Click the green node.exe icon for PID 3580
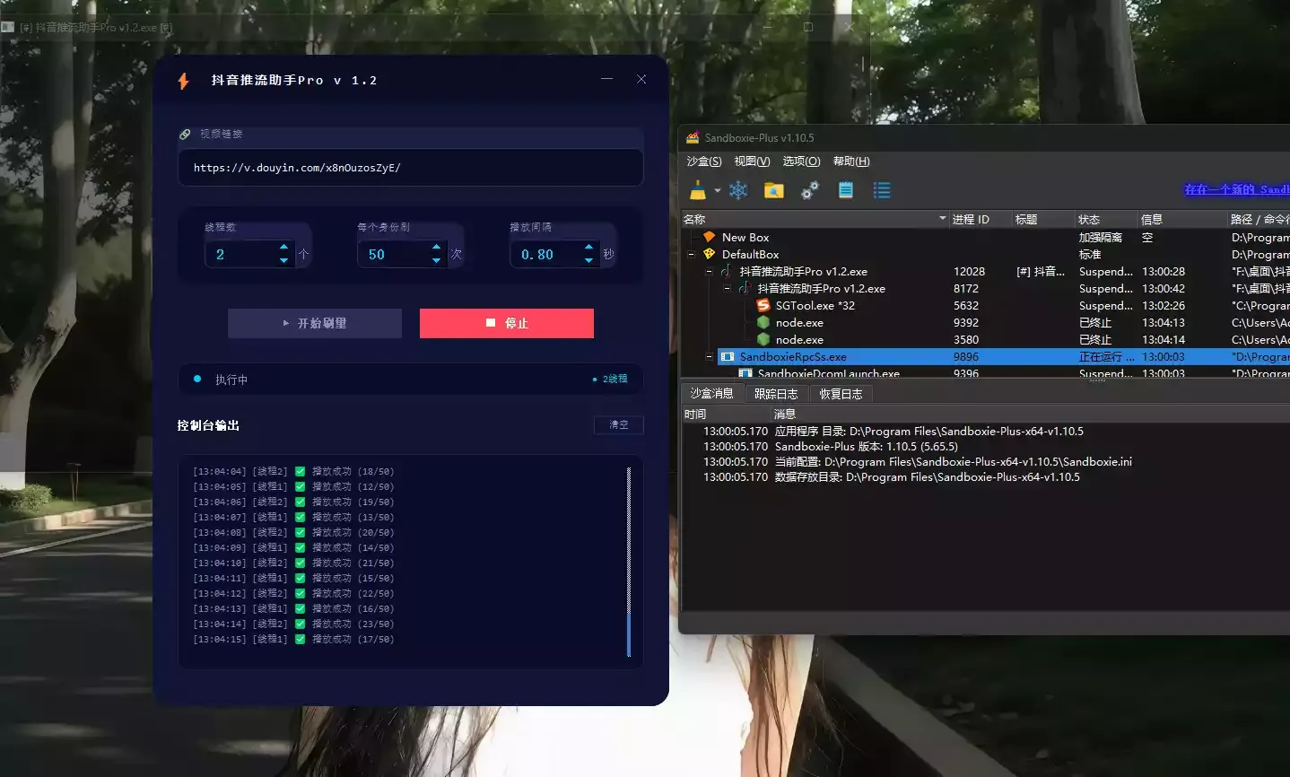Screen dimensions: 1290x777 tap(763, 339)
